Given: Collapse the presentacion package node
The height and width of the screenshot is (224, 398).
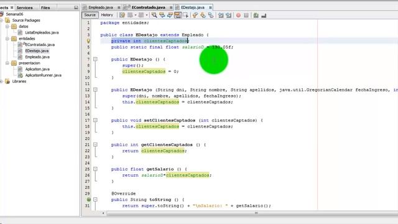Looking at the screenshot, I should (x=7, y=63).
